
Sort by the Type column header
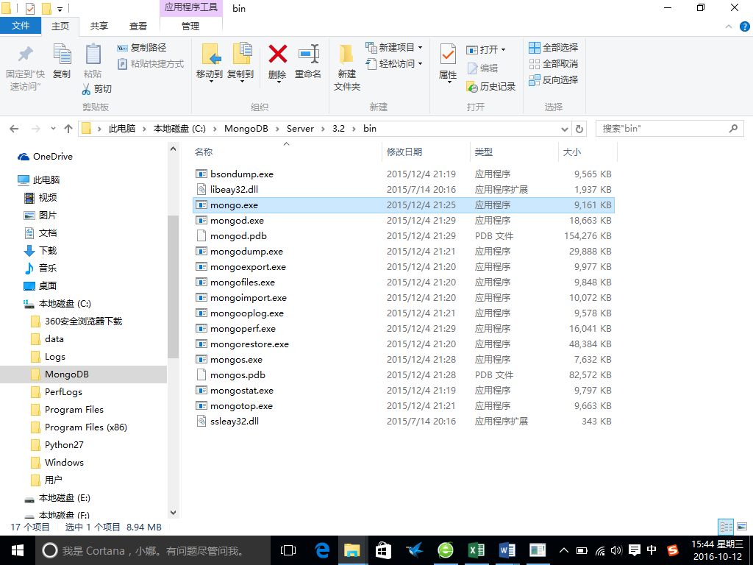[514, 152]
